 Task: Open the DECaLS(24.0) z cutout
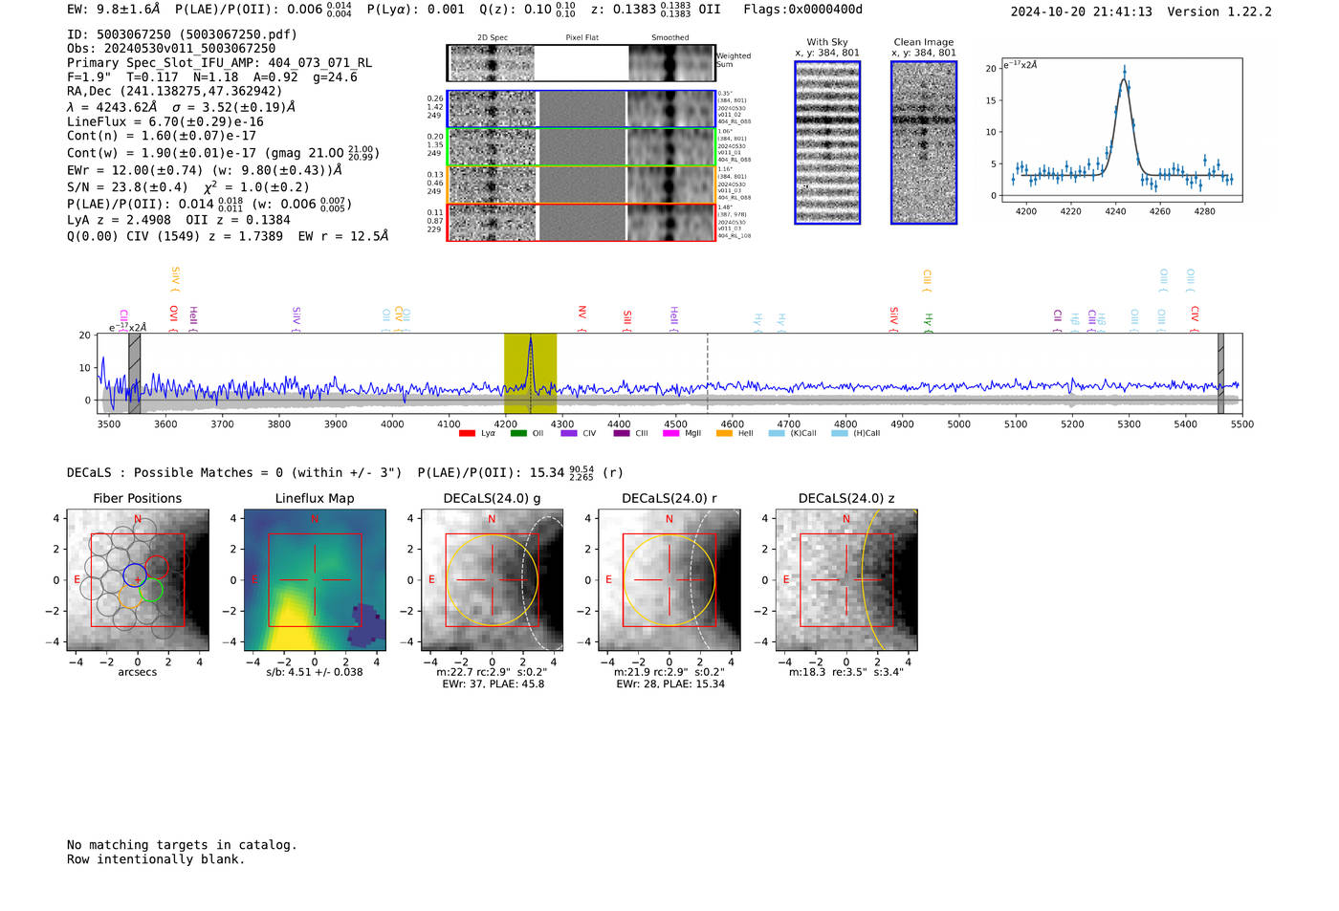(846, 580)
